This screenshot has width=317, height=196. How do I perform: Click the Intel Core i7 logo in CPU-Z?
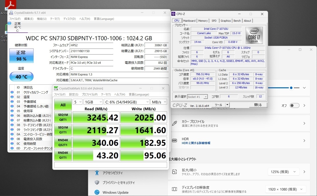(254, 35)
